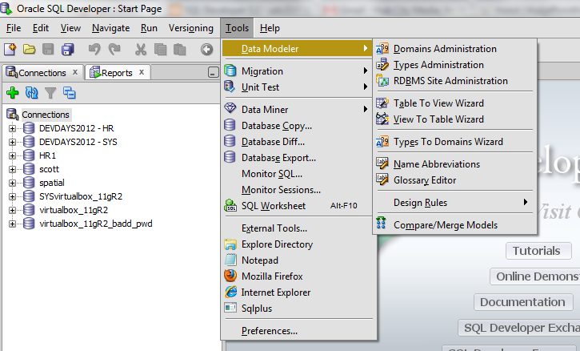
Task: Choose Database Diff menu item
Action: click(x=297, y=142)
